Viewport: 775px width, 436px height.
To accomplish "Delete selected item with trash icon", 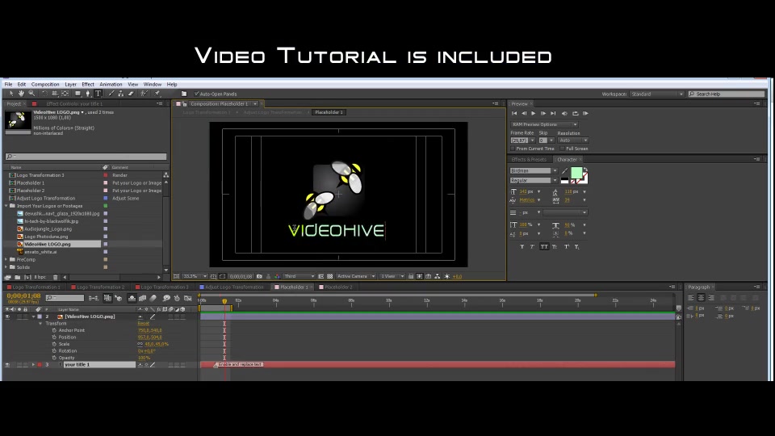I will tap(56, 277).
